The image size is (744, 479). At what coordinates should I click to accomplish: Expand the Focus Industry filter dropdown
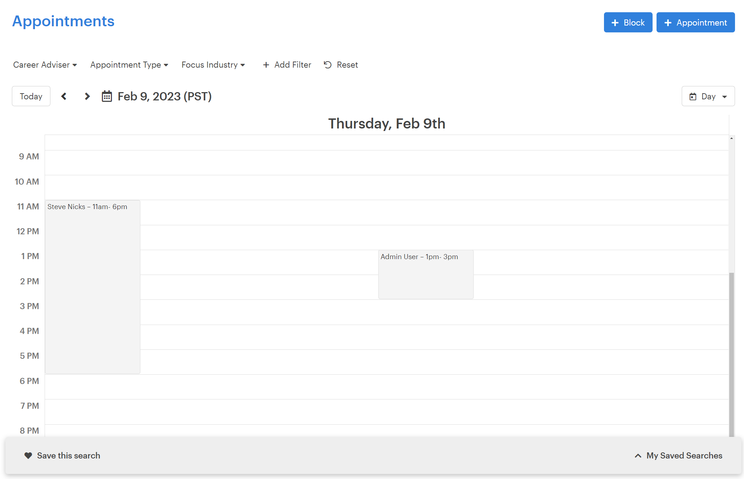pyautogui.click(x=213, y=65)
